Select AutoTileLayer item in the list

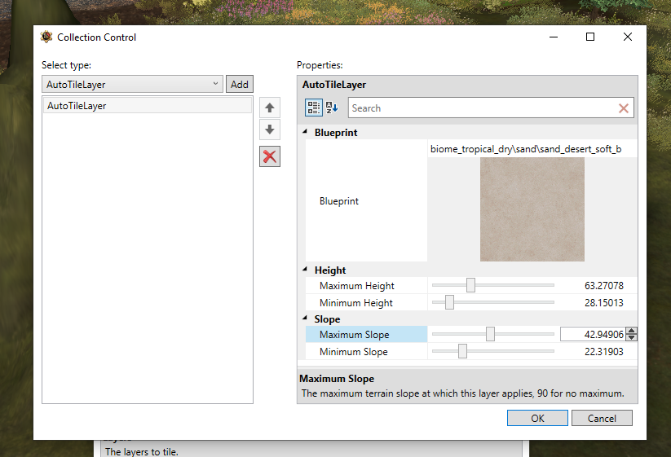[148, 106]
